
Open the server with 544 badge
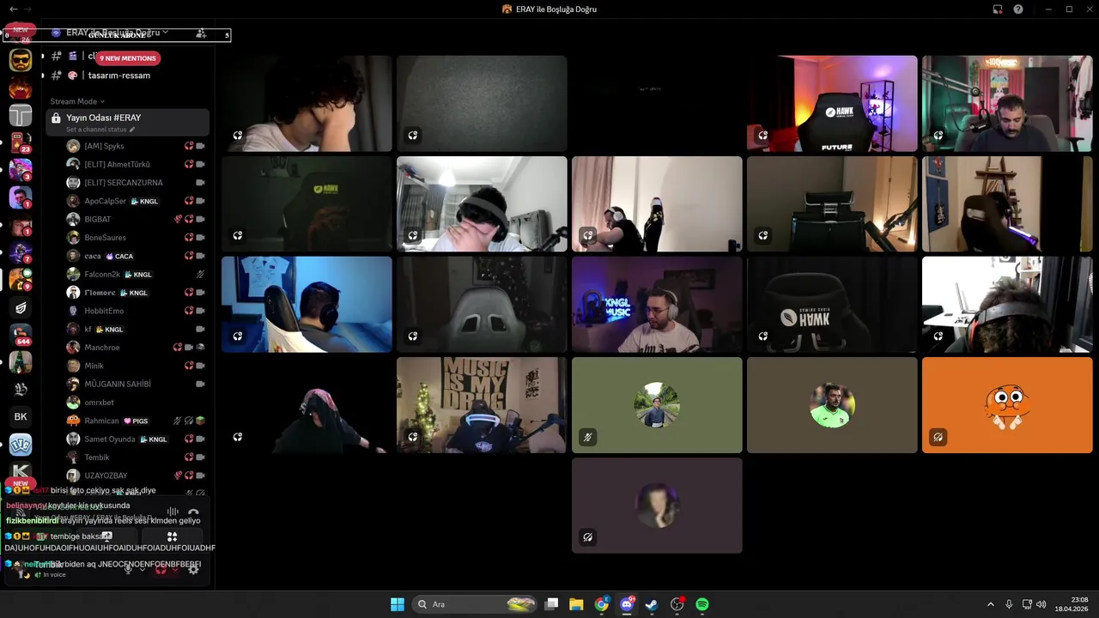pyautogui.click(x=21, y=334)
